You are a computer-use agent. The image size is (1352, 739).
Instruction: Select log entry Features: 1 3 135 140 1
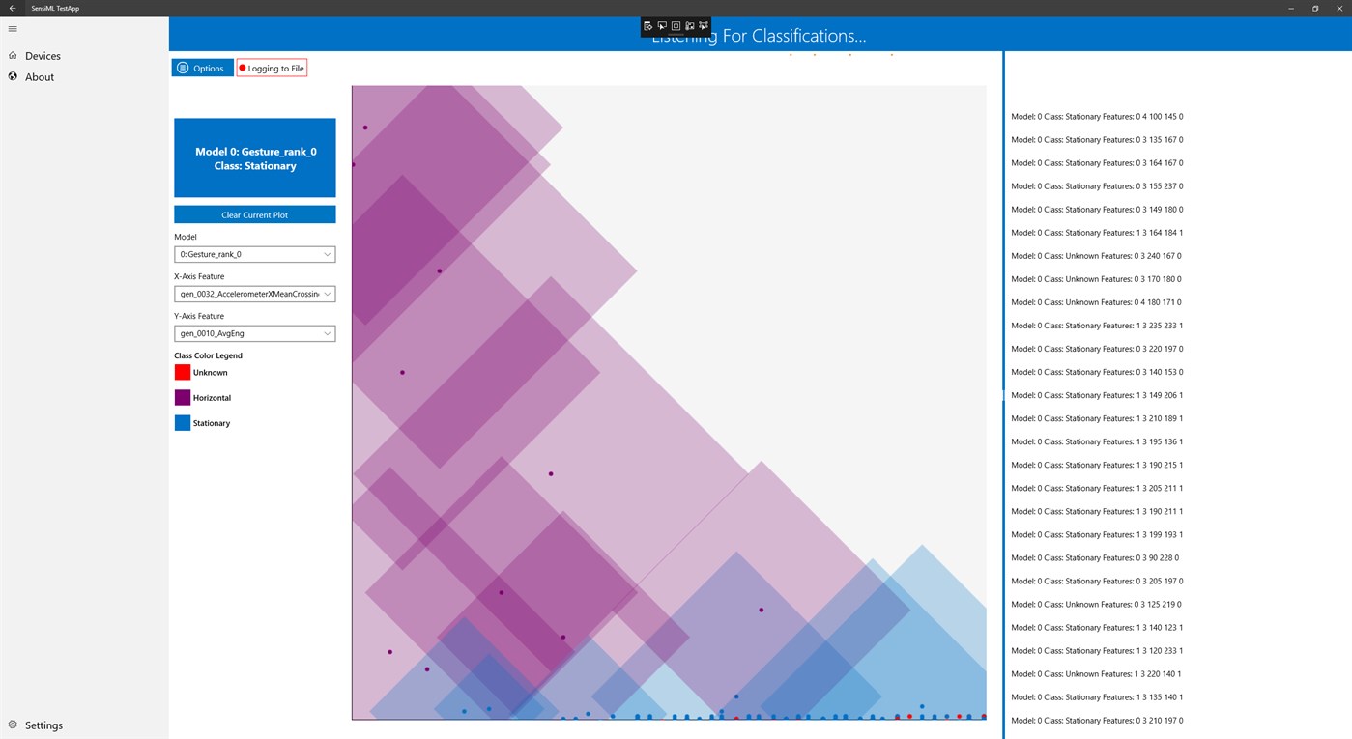tap(1097, 696)
